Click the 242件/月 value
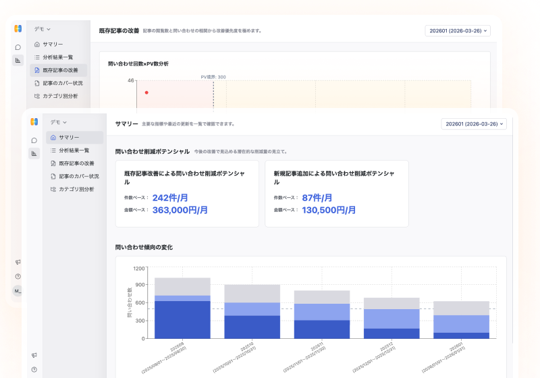 coord(170,198)
